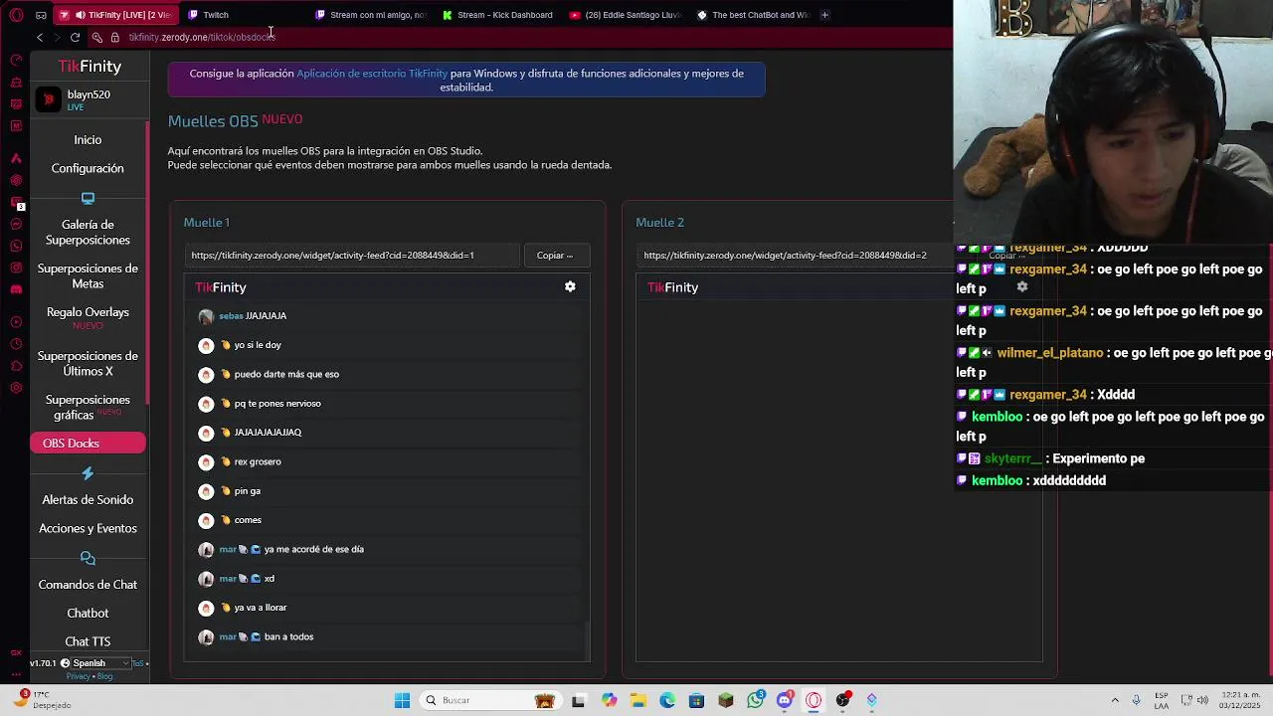This screenshot has height=716, width=1273.
Task: Open Configuración menu item
Action: [88, 169]
